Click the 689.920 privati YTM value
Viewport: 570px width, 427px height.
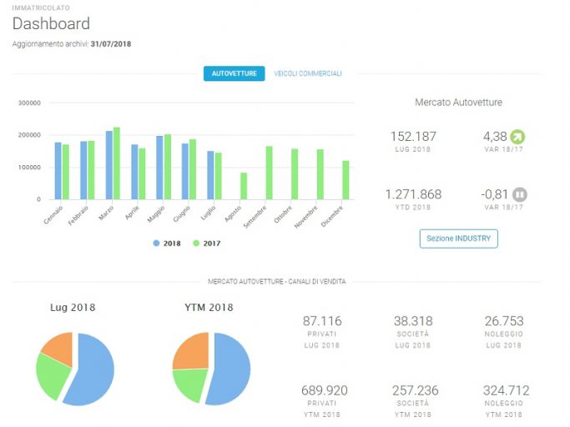pyautogui.click(x=325, y=390)
